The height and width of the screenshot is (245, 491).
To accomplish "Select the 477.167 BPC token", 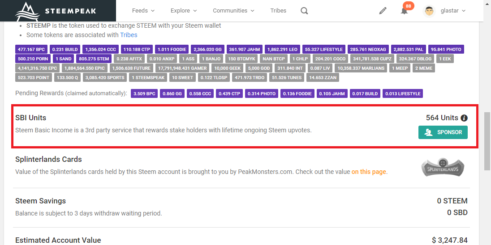I will [x=31, y=49].
